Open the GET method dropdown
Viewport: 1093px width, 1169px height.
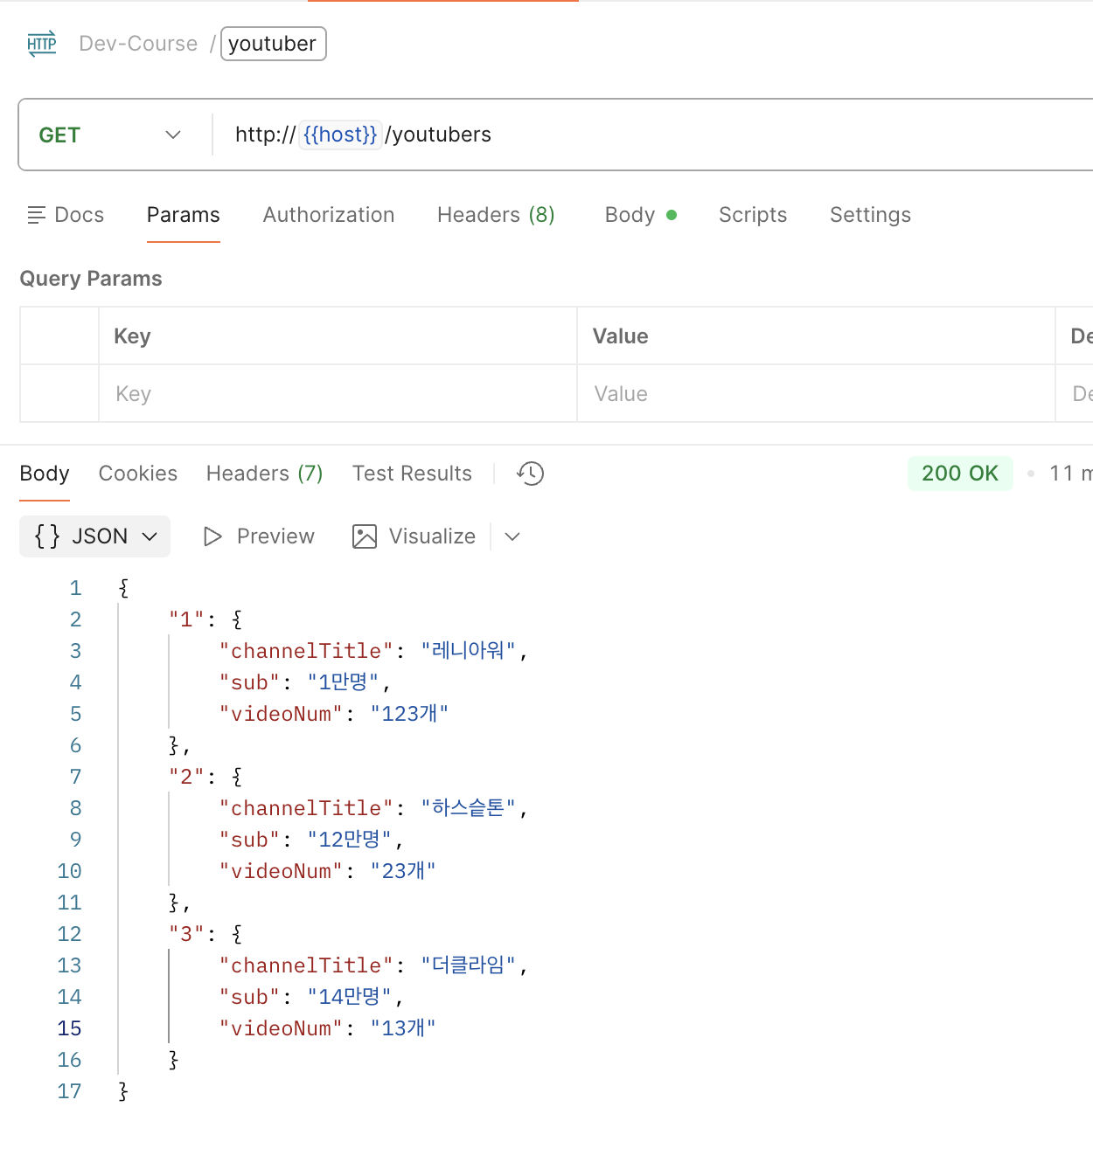[172, 135]
